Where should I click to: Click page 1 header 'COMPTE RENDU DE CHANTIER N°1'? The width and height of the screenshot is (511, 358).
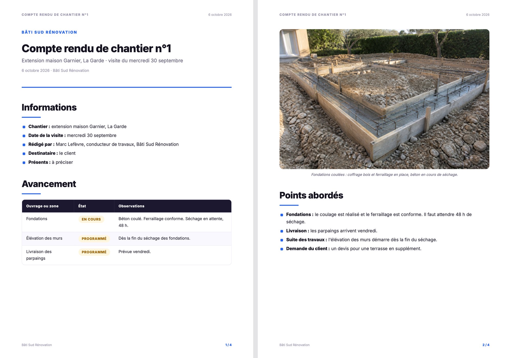coord(55,15)
